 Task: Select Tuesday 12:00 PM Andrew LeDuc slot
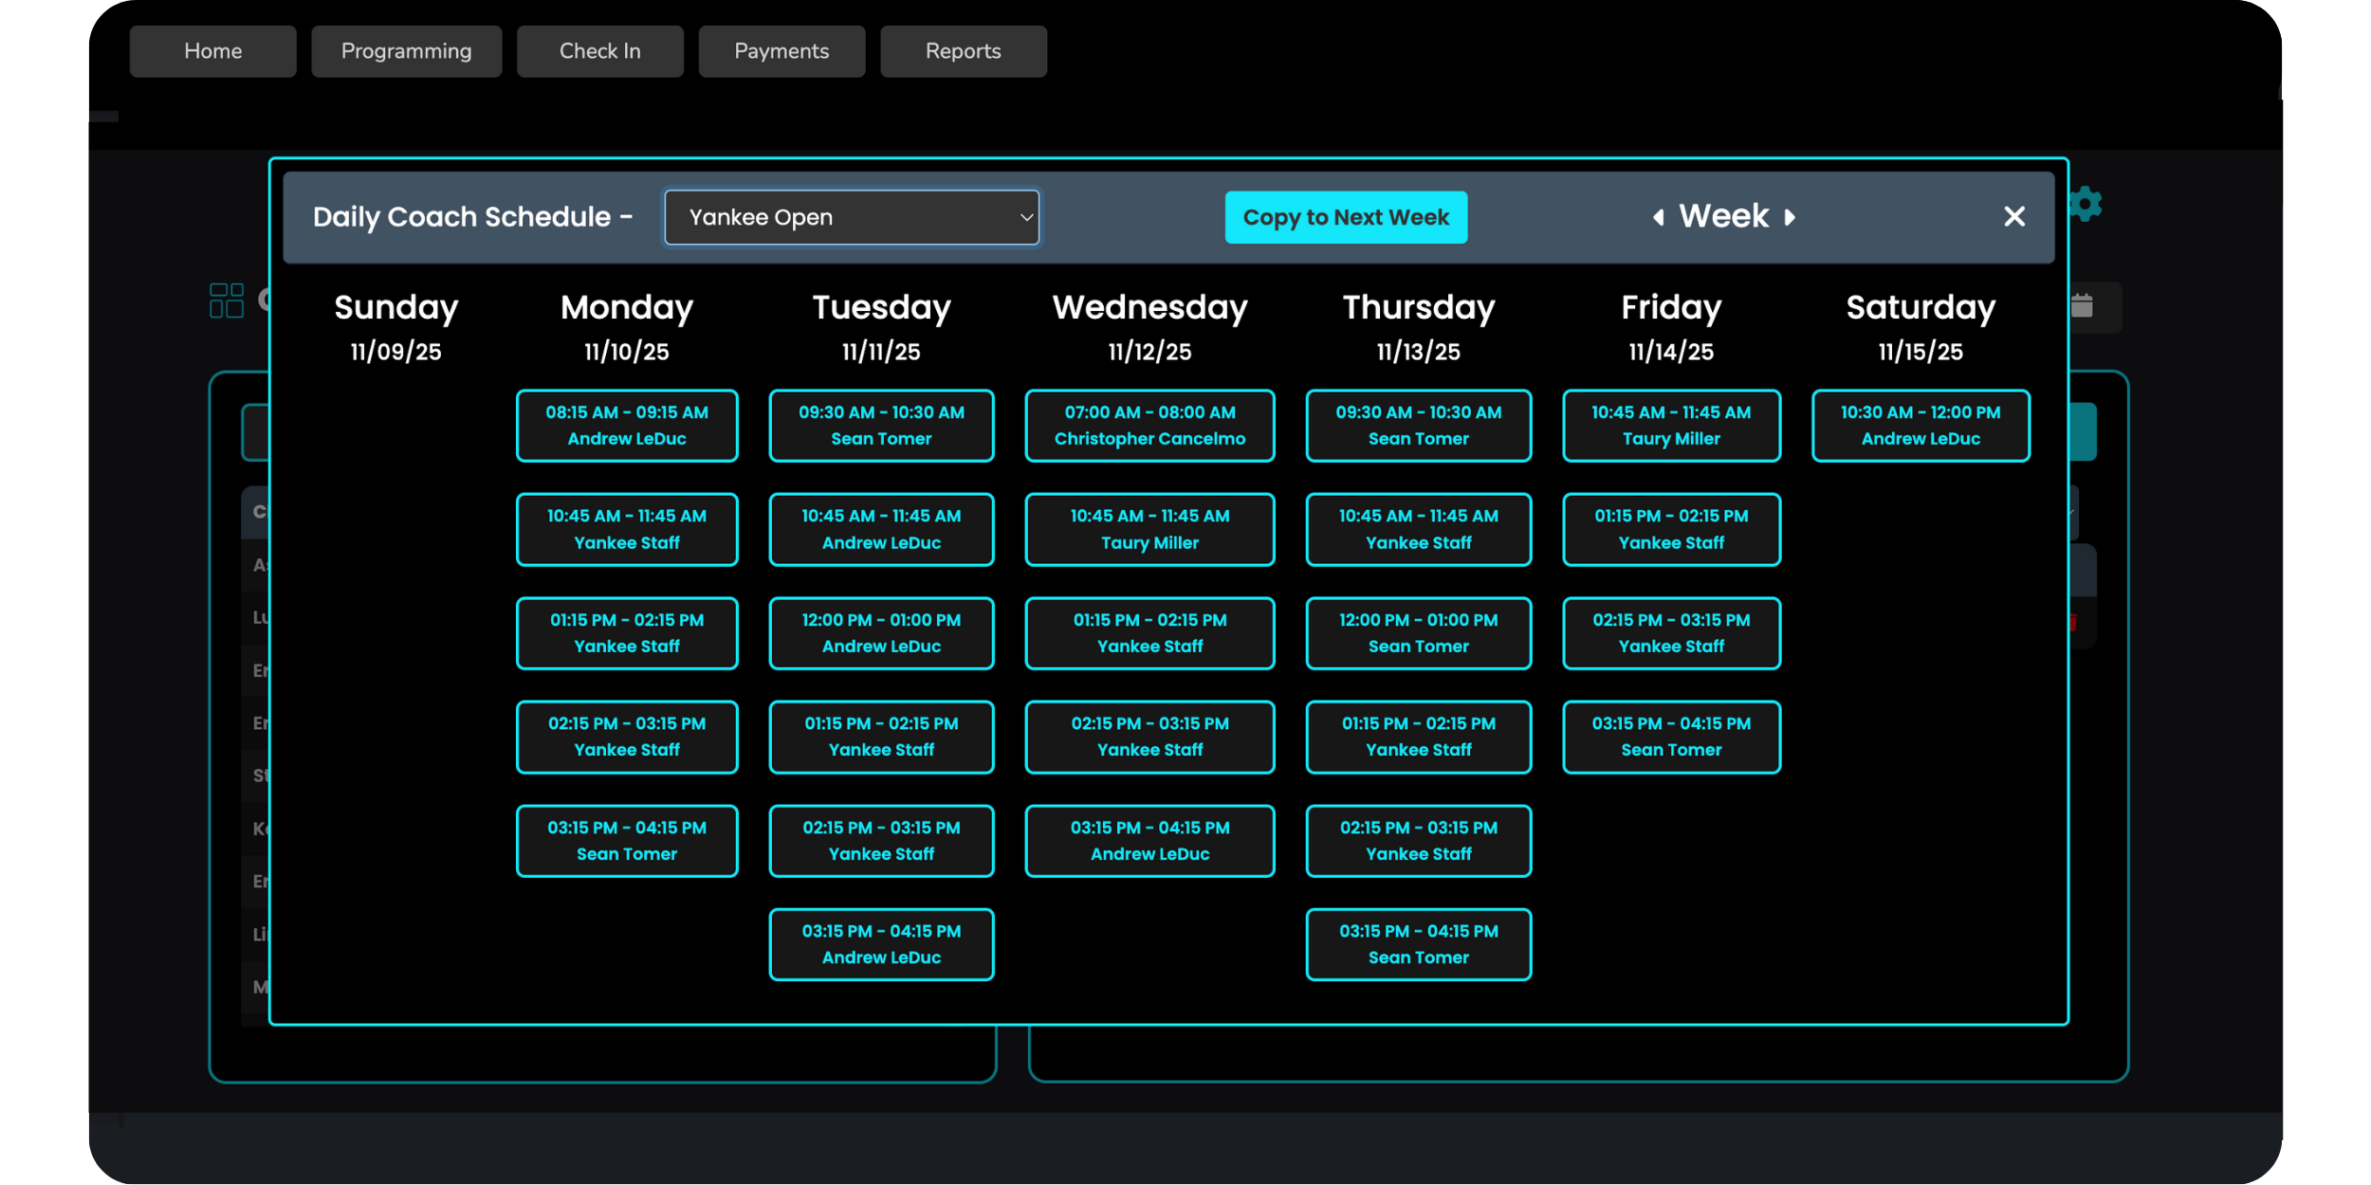881,633
